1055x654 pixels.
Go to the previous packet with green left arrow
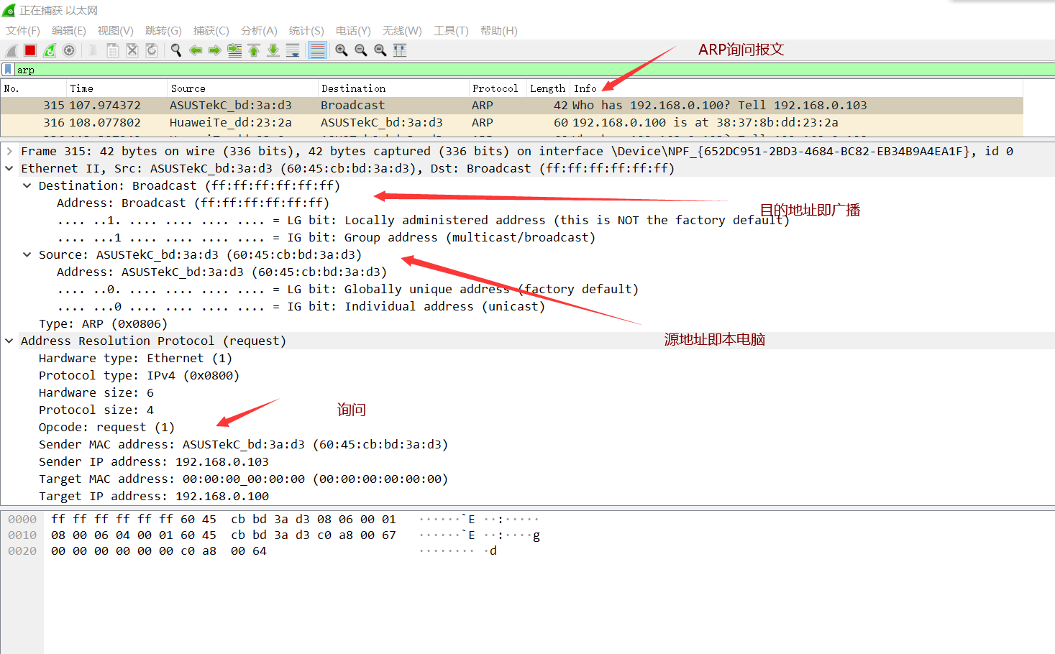point(196,50)
